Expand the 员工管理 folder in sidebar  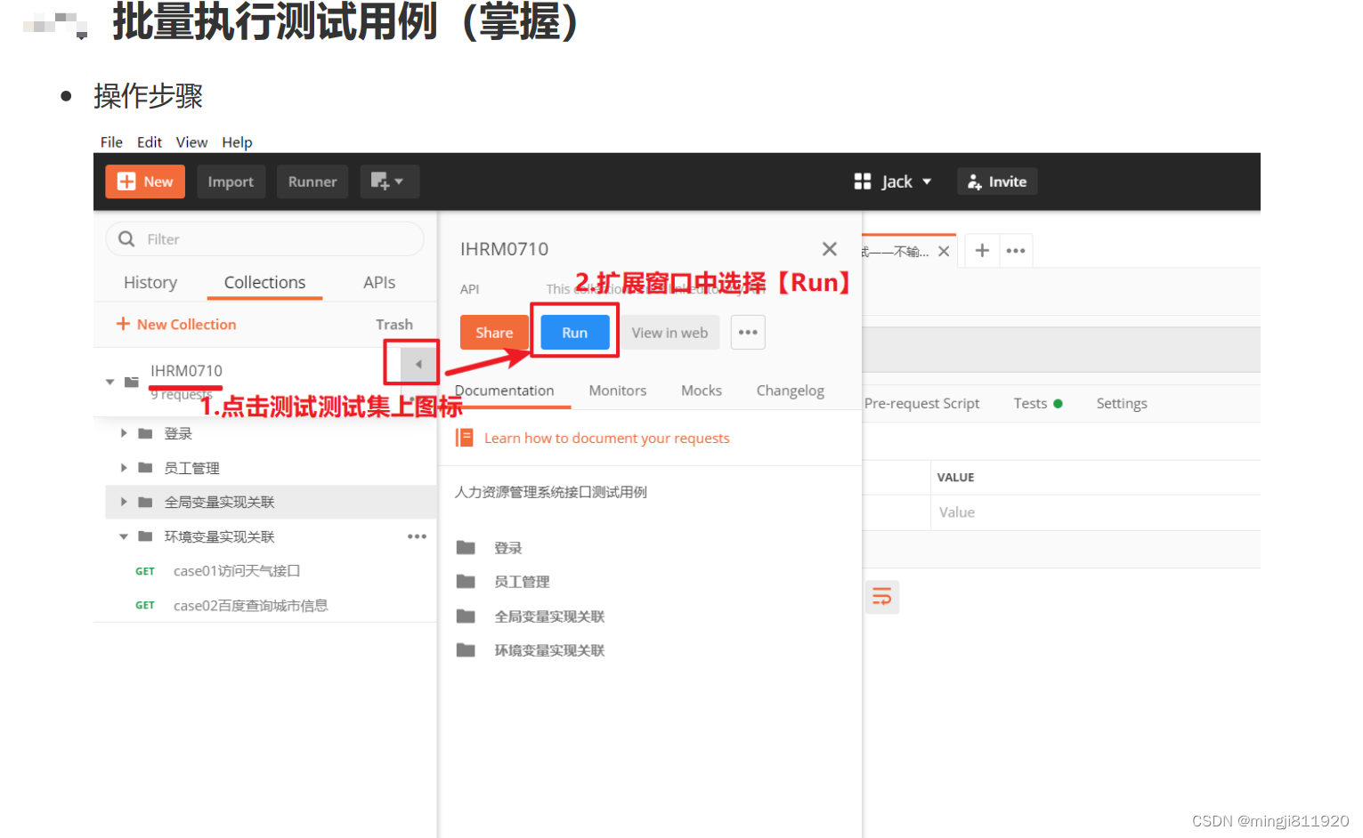[x=124, y=468]
